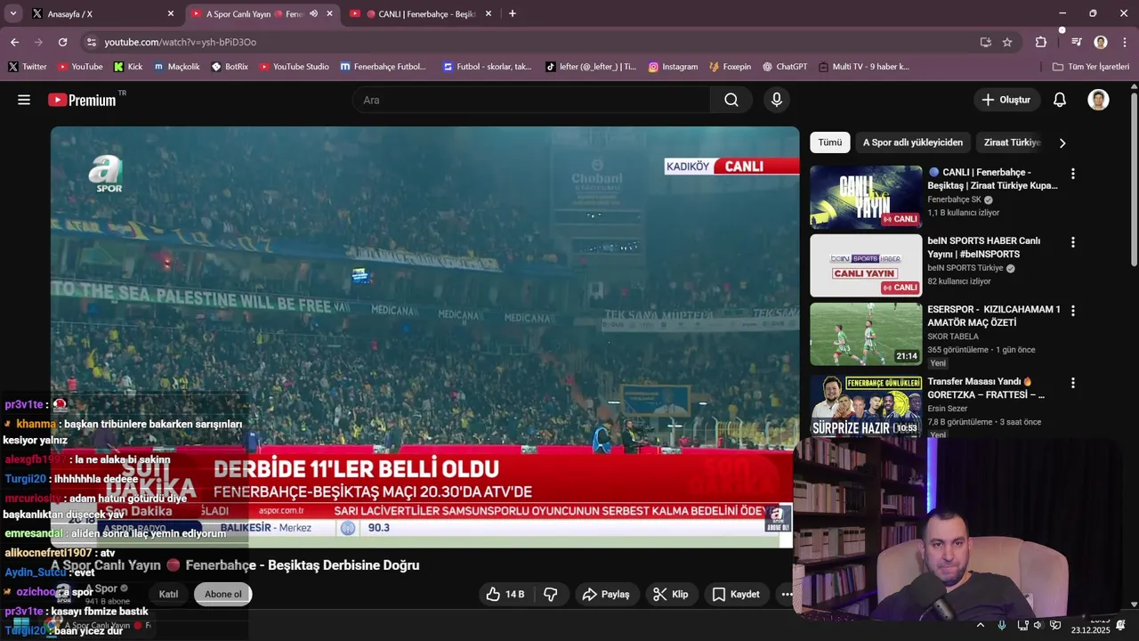Image resolution: width=1139 pixels, height=641 pixels.
Task: Open YouTube Studio bookmark
Action: click(294, 67)
